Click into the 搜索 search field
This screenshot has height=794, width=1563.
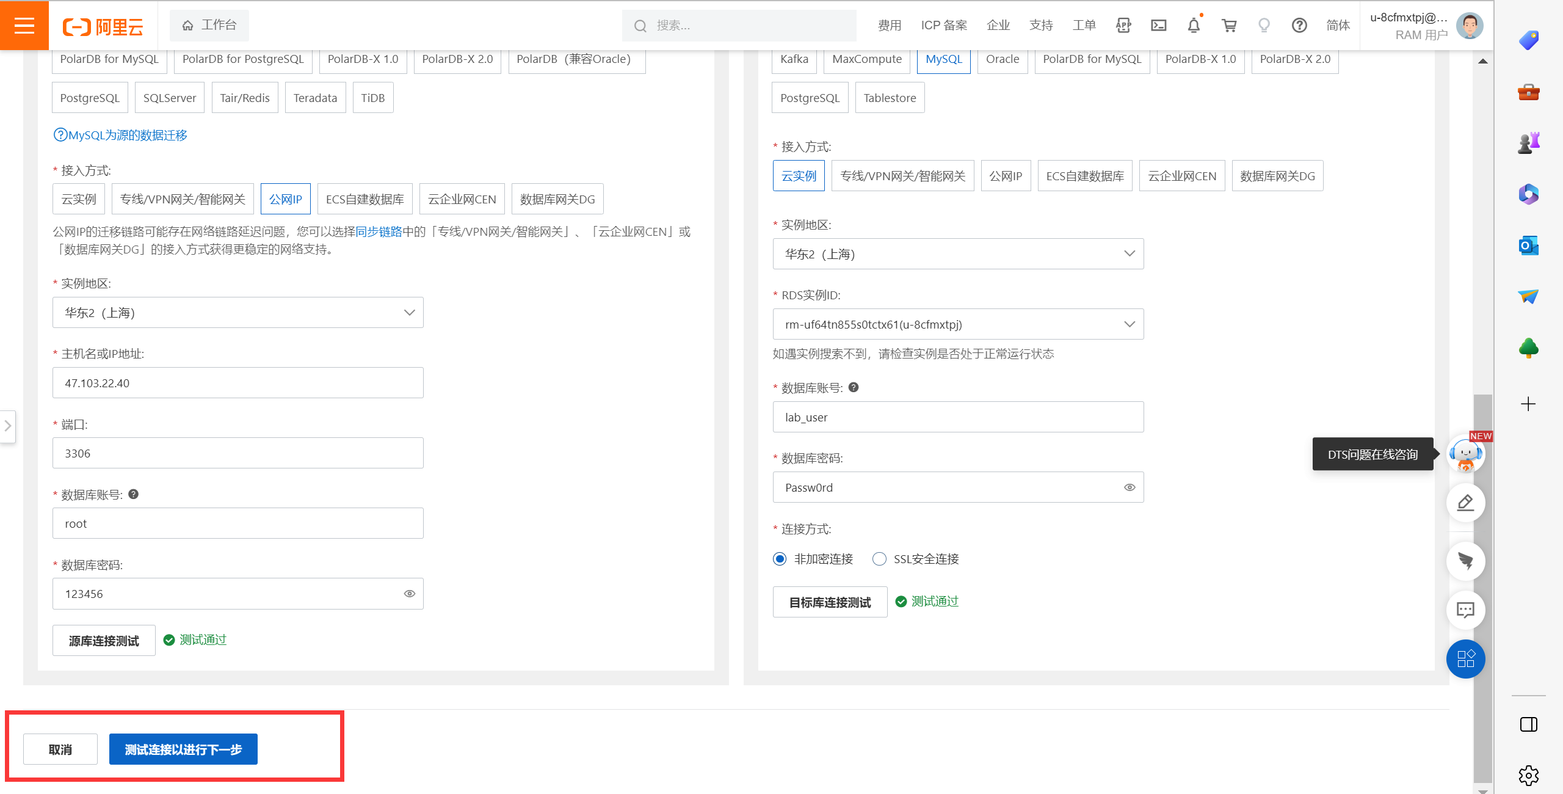tap(739, 25)
